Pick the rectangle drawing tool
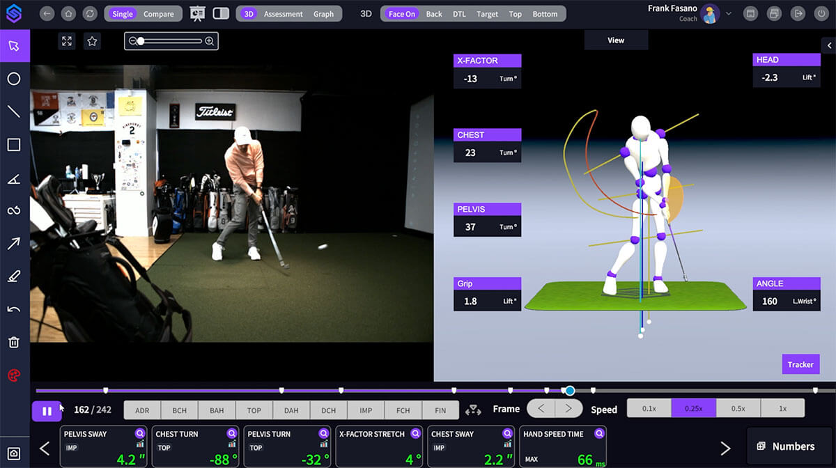This screenshot has height=468, width=836. tap(14, 144)
